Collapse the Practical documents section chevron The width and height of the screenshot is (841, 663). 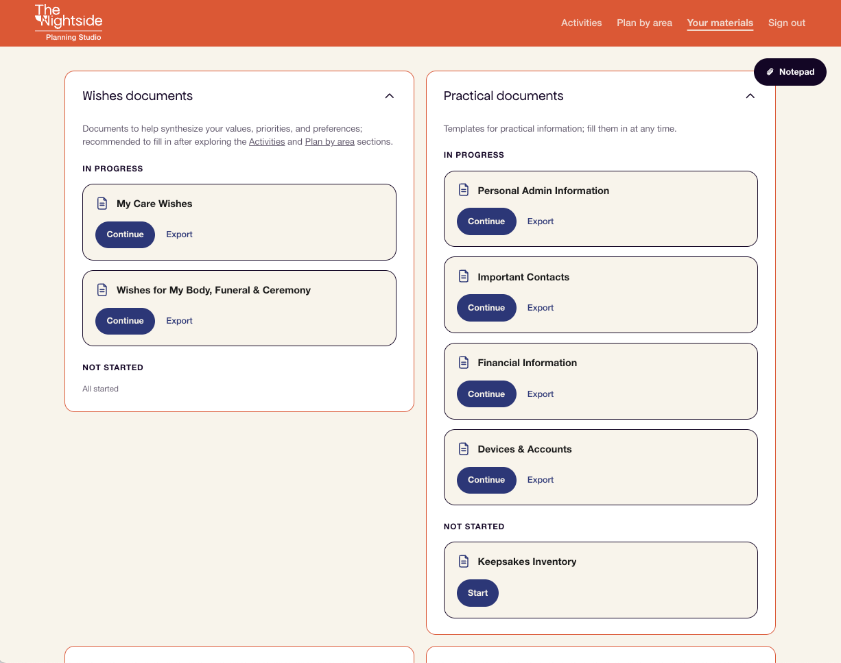750,96
